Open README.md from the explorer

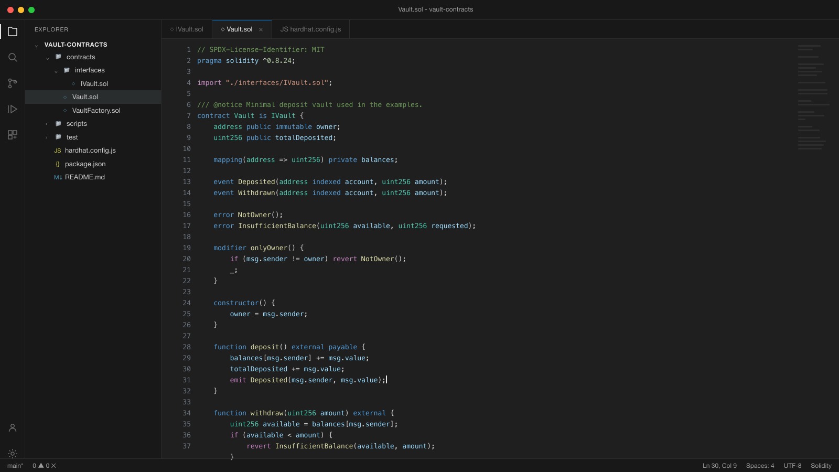coord(93,177)
